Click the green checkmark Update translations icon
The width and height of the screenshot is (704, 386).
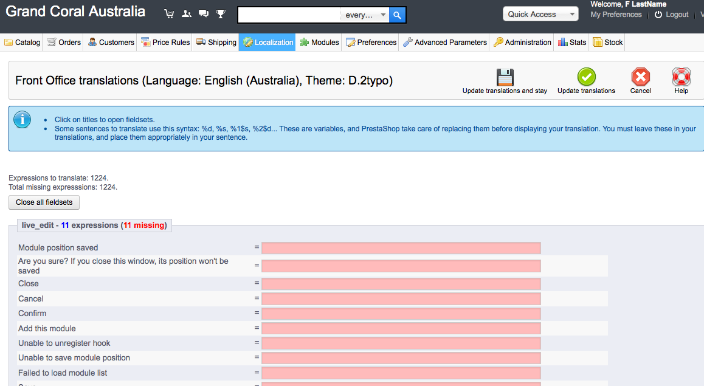586,77
